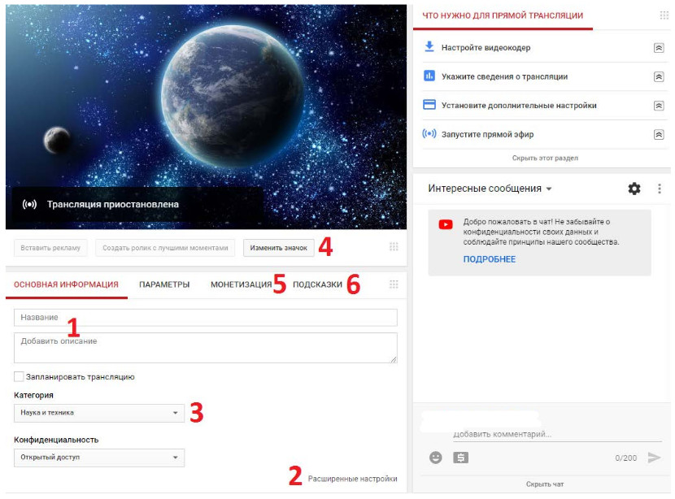Collapse the Установите дополнительные настройки step

tap(659, 106)
